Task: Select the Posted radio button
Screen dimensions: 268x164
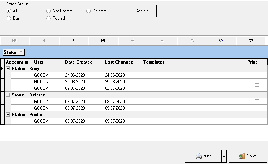Action: tap(49, 18)
